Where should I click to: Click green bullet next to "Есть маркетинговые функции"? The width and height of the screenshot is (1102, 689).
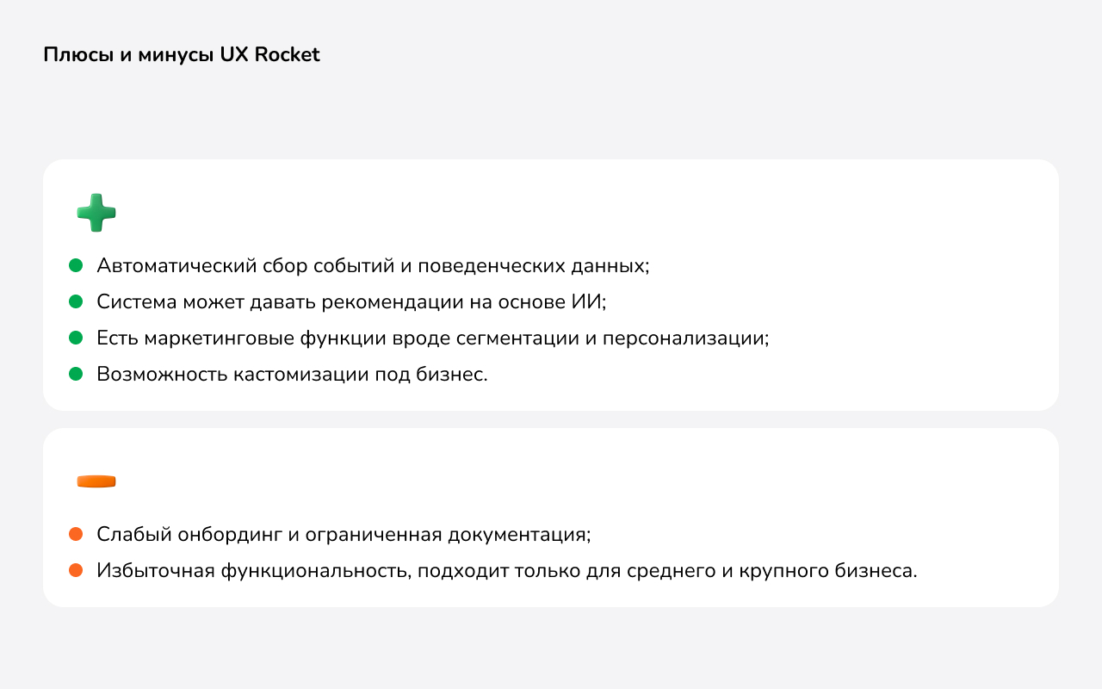coord(76,338)
